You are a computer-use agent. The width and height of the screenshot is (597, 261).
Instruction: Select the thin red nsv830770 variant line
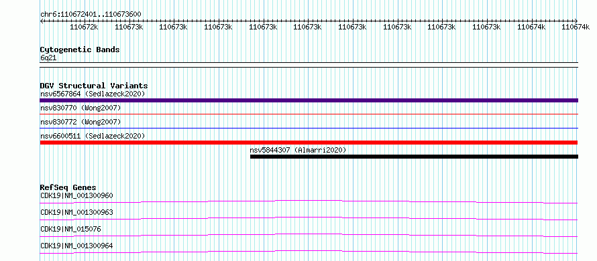[x=309, y=114]
